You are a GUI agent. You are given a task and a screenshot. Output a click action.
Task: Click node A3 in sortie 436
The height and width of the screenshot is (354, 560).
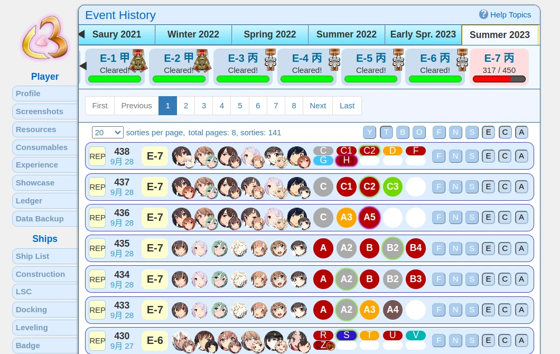[347, 217]
